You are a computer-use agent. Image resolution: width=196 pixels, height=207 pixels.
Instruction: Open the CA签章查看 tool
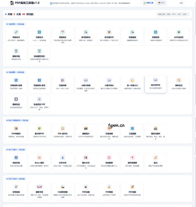(63, 191)
